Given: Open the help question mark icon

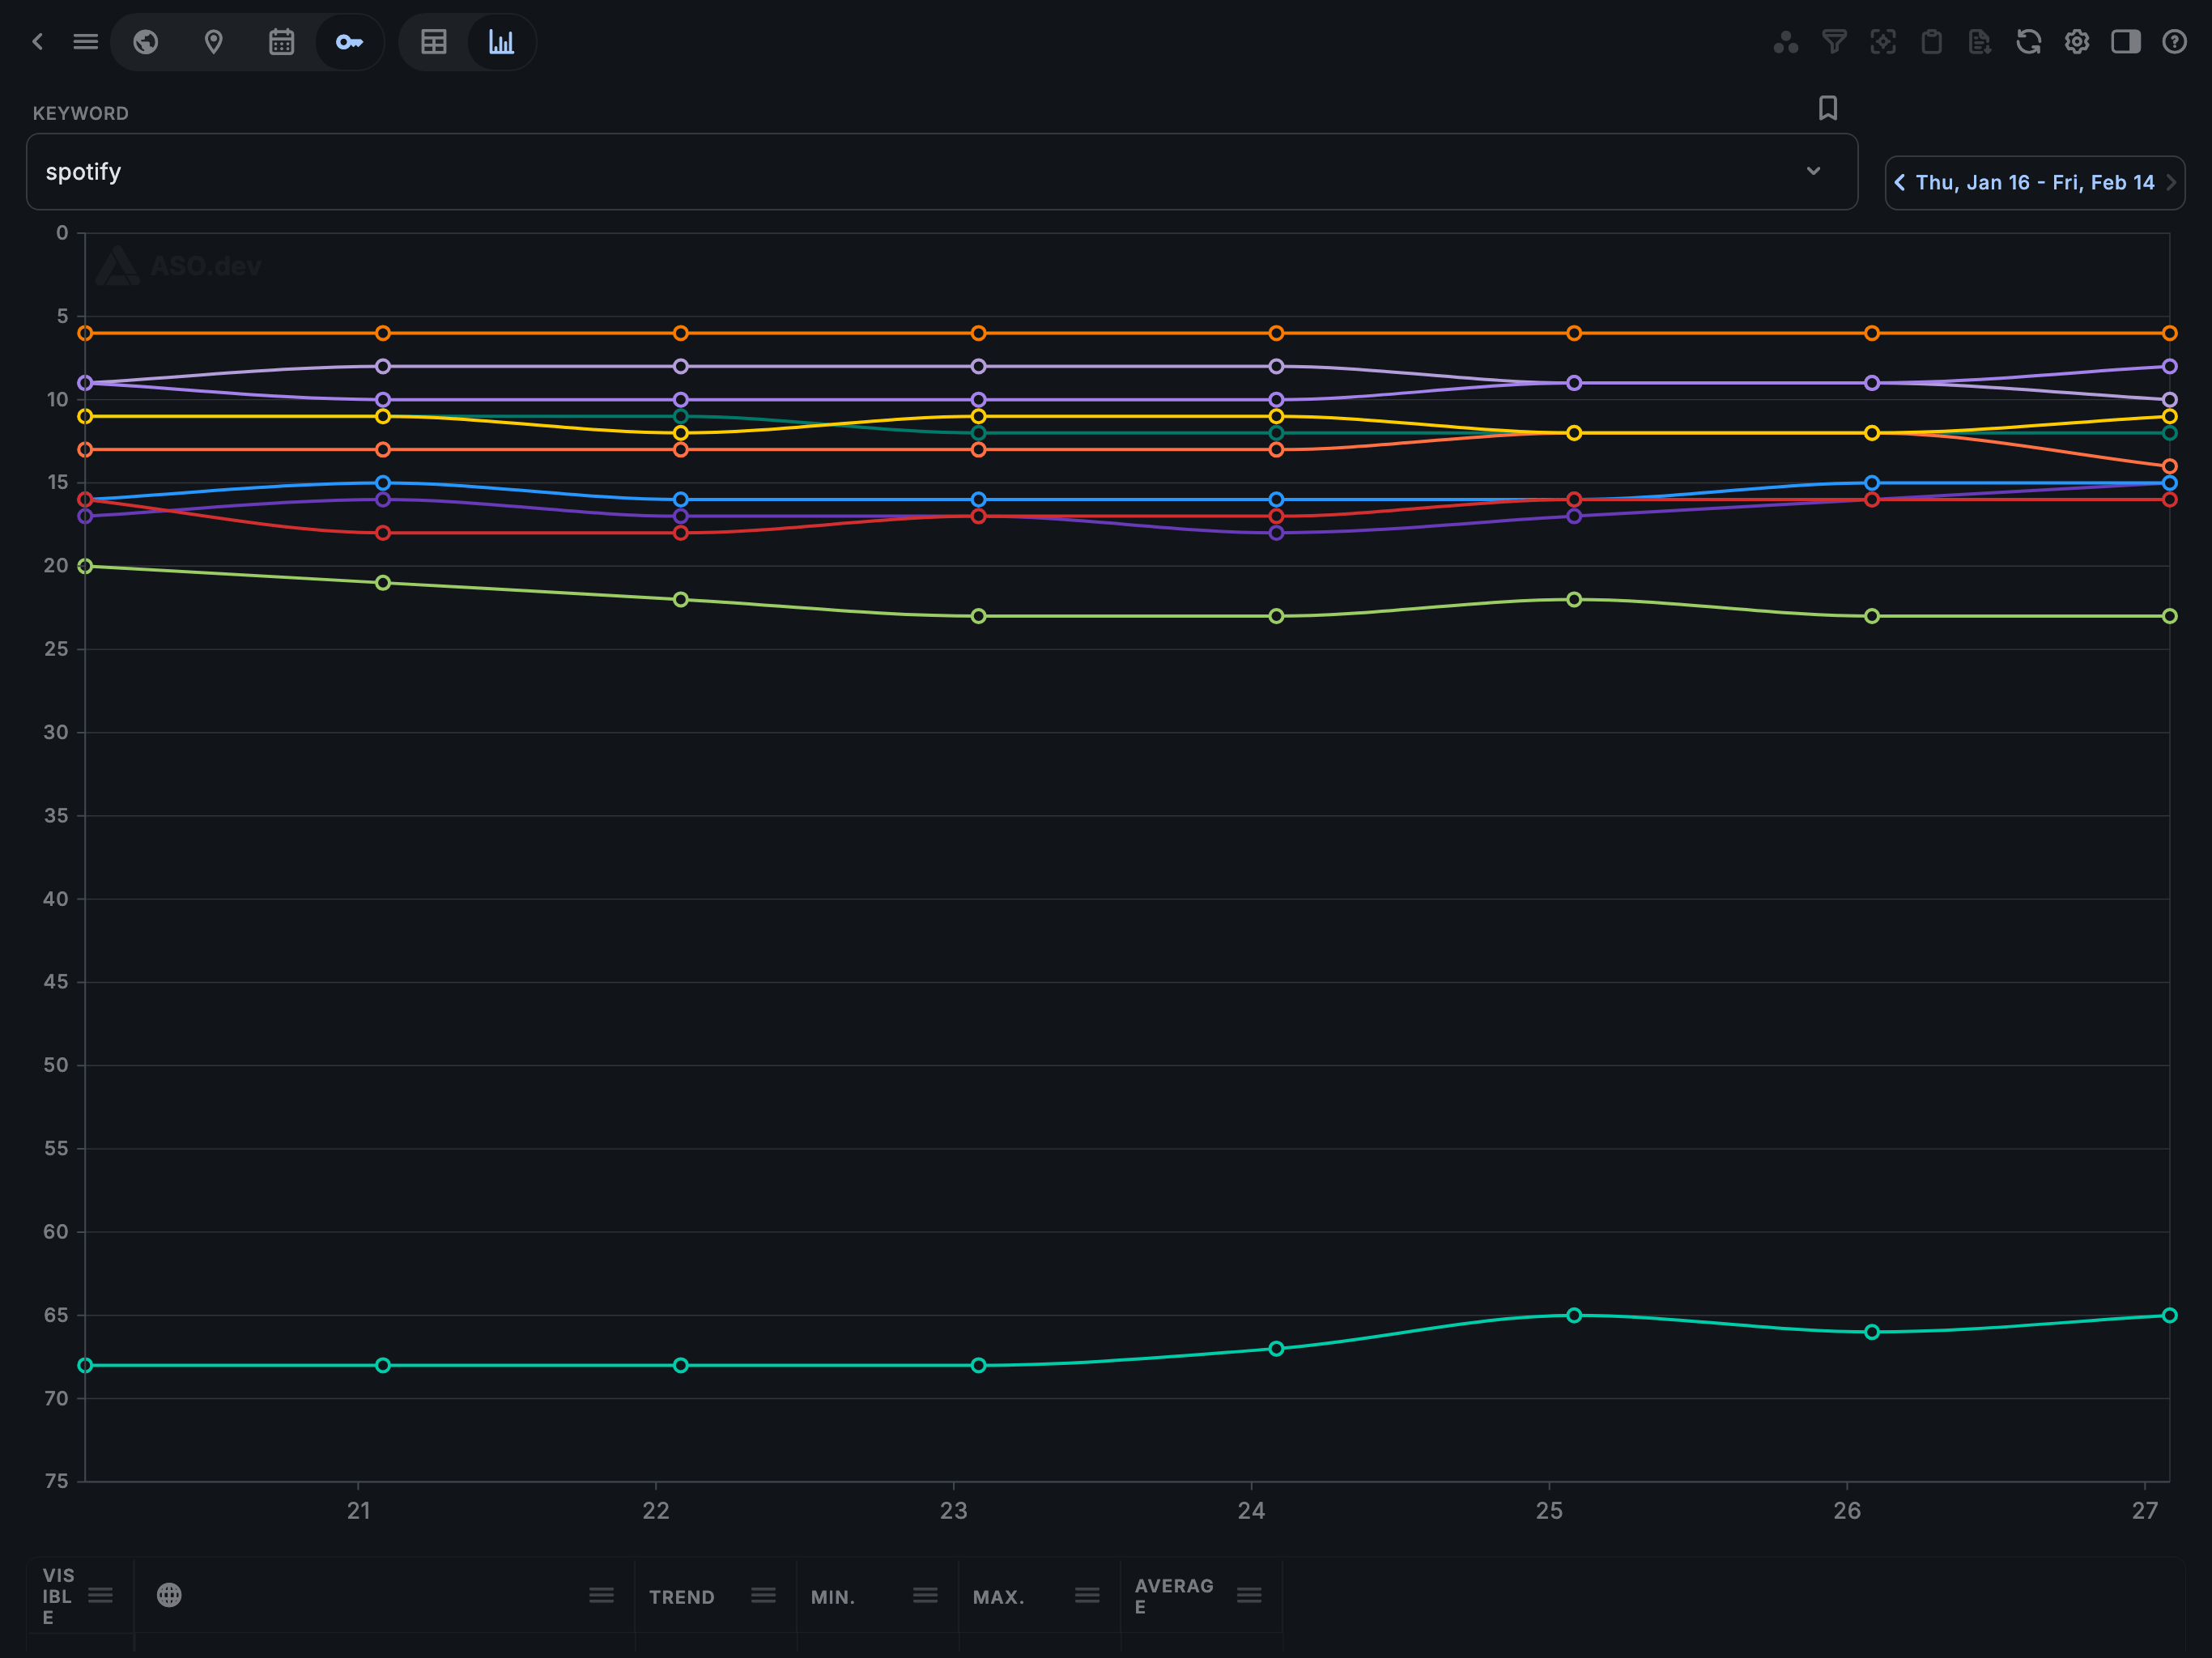Looking at the screenshot, I should pyautogui.click(x=2174, y=42).
